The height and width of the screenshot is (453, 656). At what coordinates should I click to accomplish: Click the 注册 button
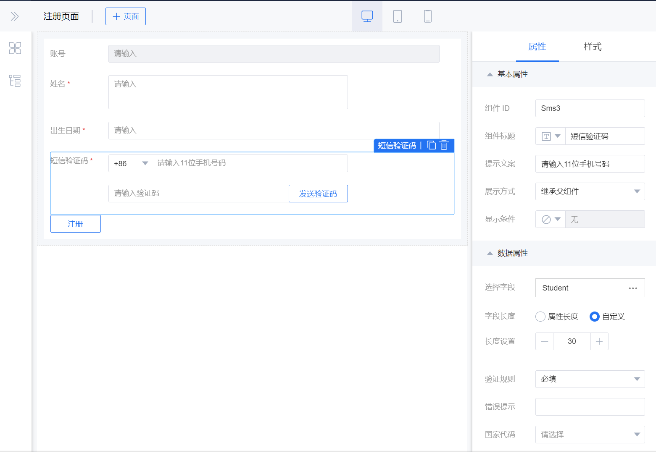[x=76, y=224]
